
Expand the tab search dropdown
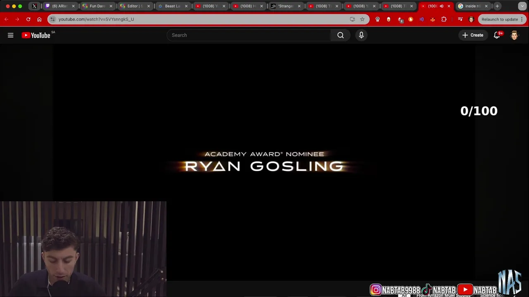point(522,6)
